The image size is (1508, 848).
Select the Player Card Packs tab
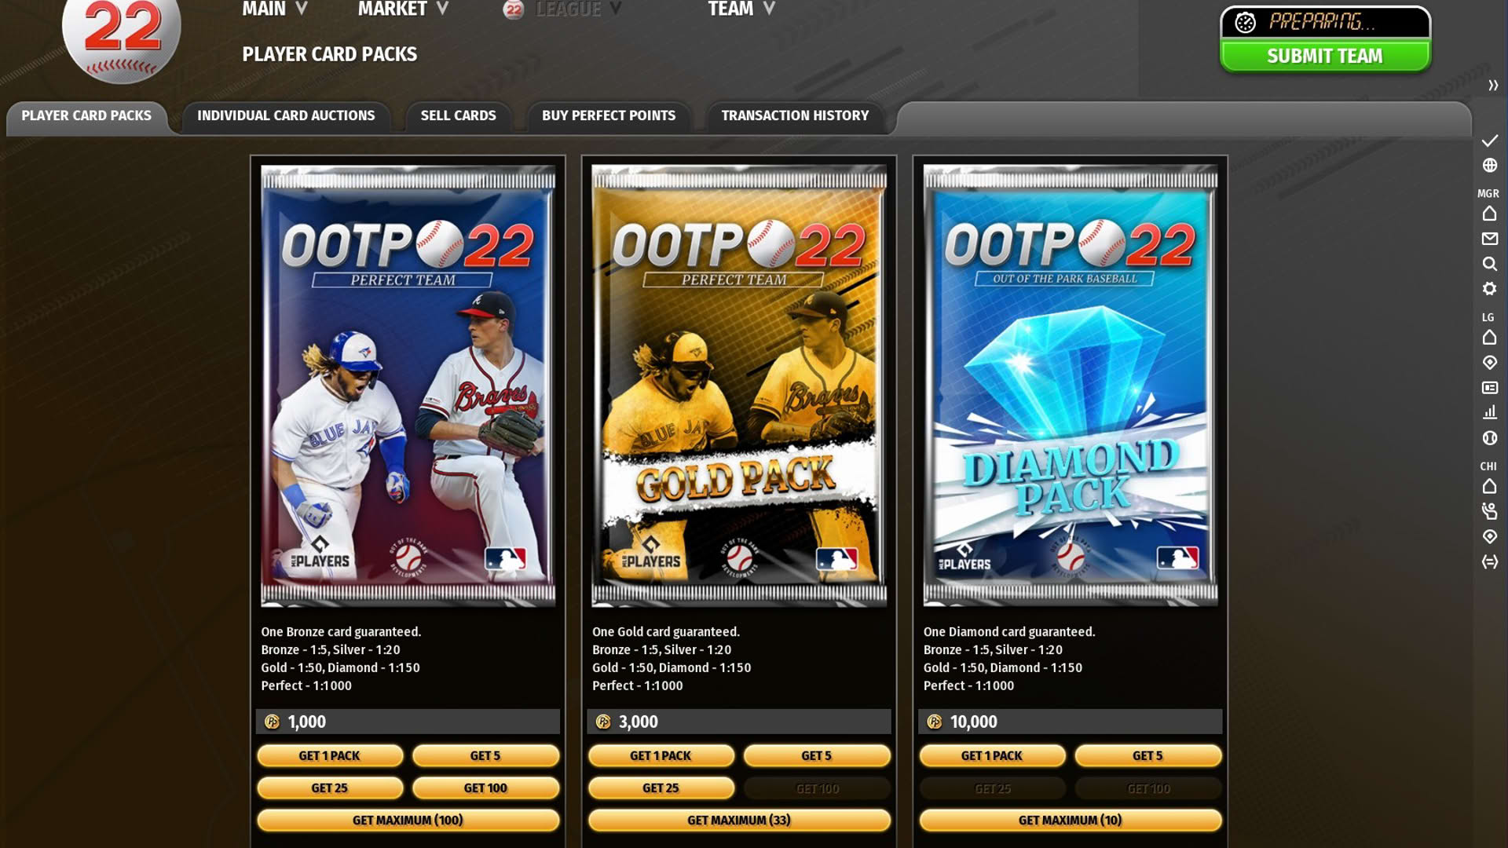86,116
